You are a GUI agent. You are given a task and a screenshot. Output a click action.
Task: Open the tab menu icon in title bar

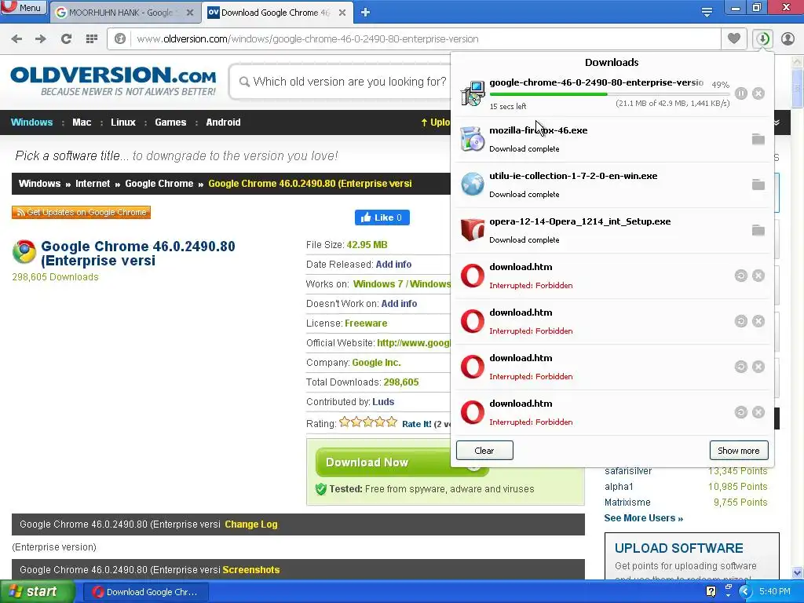point(707,13)
